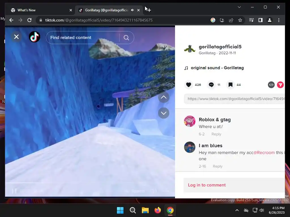Screen dimensions: 290x217
Task: Show hidden system tray icons
Action: 237,210
